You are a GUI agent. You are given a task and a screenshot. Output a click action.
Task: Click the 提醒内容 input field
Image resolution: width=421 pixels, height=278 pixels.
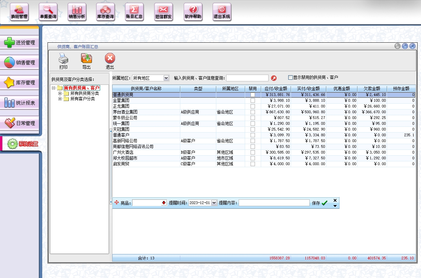(274, 203)
